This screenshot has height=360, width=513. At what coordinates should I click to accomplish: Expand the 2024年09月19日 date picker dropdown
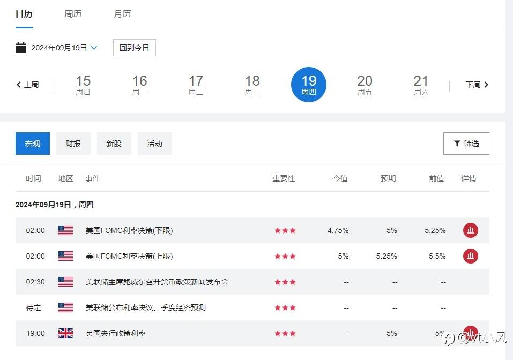(x=94, y=48)
